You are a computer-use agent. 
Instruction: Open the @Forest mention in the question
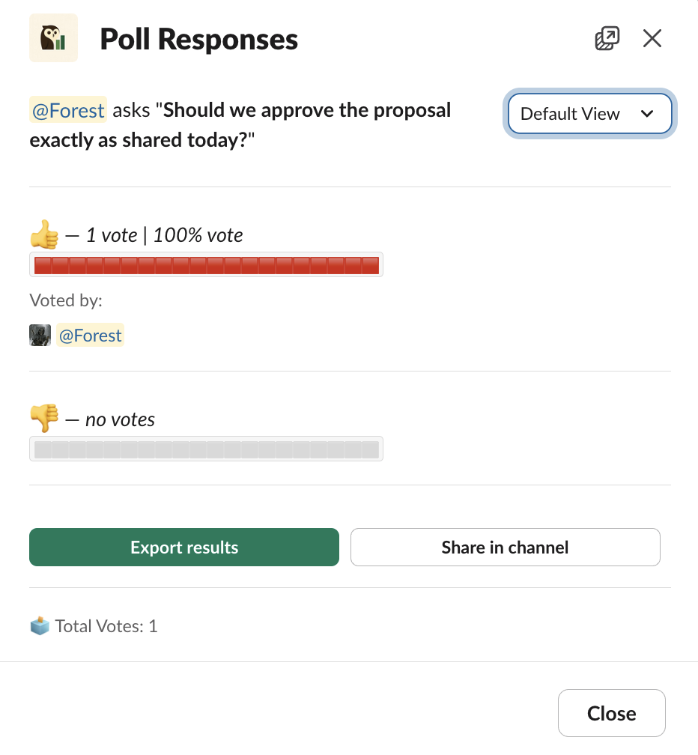point(67,110)
